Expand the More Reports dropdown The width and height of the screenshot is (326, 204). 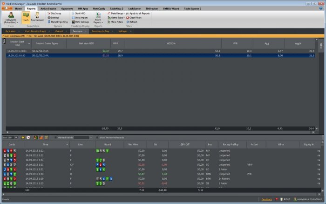[x=98, y=19]
